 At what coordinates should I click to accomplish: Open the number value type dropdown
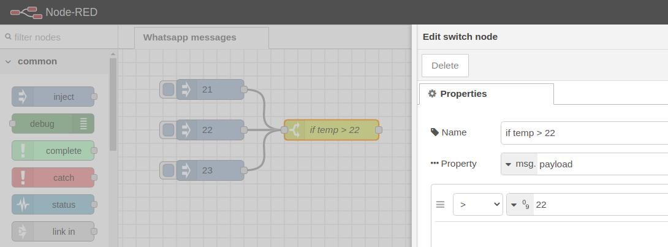click(520, 205)
